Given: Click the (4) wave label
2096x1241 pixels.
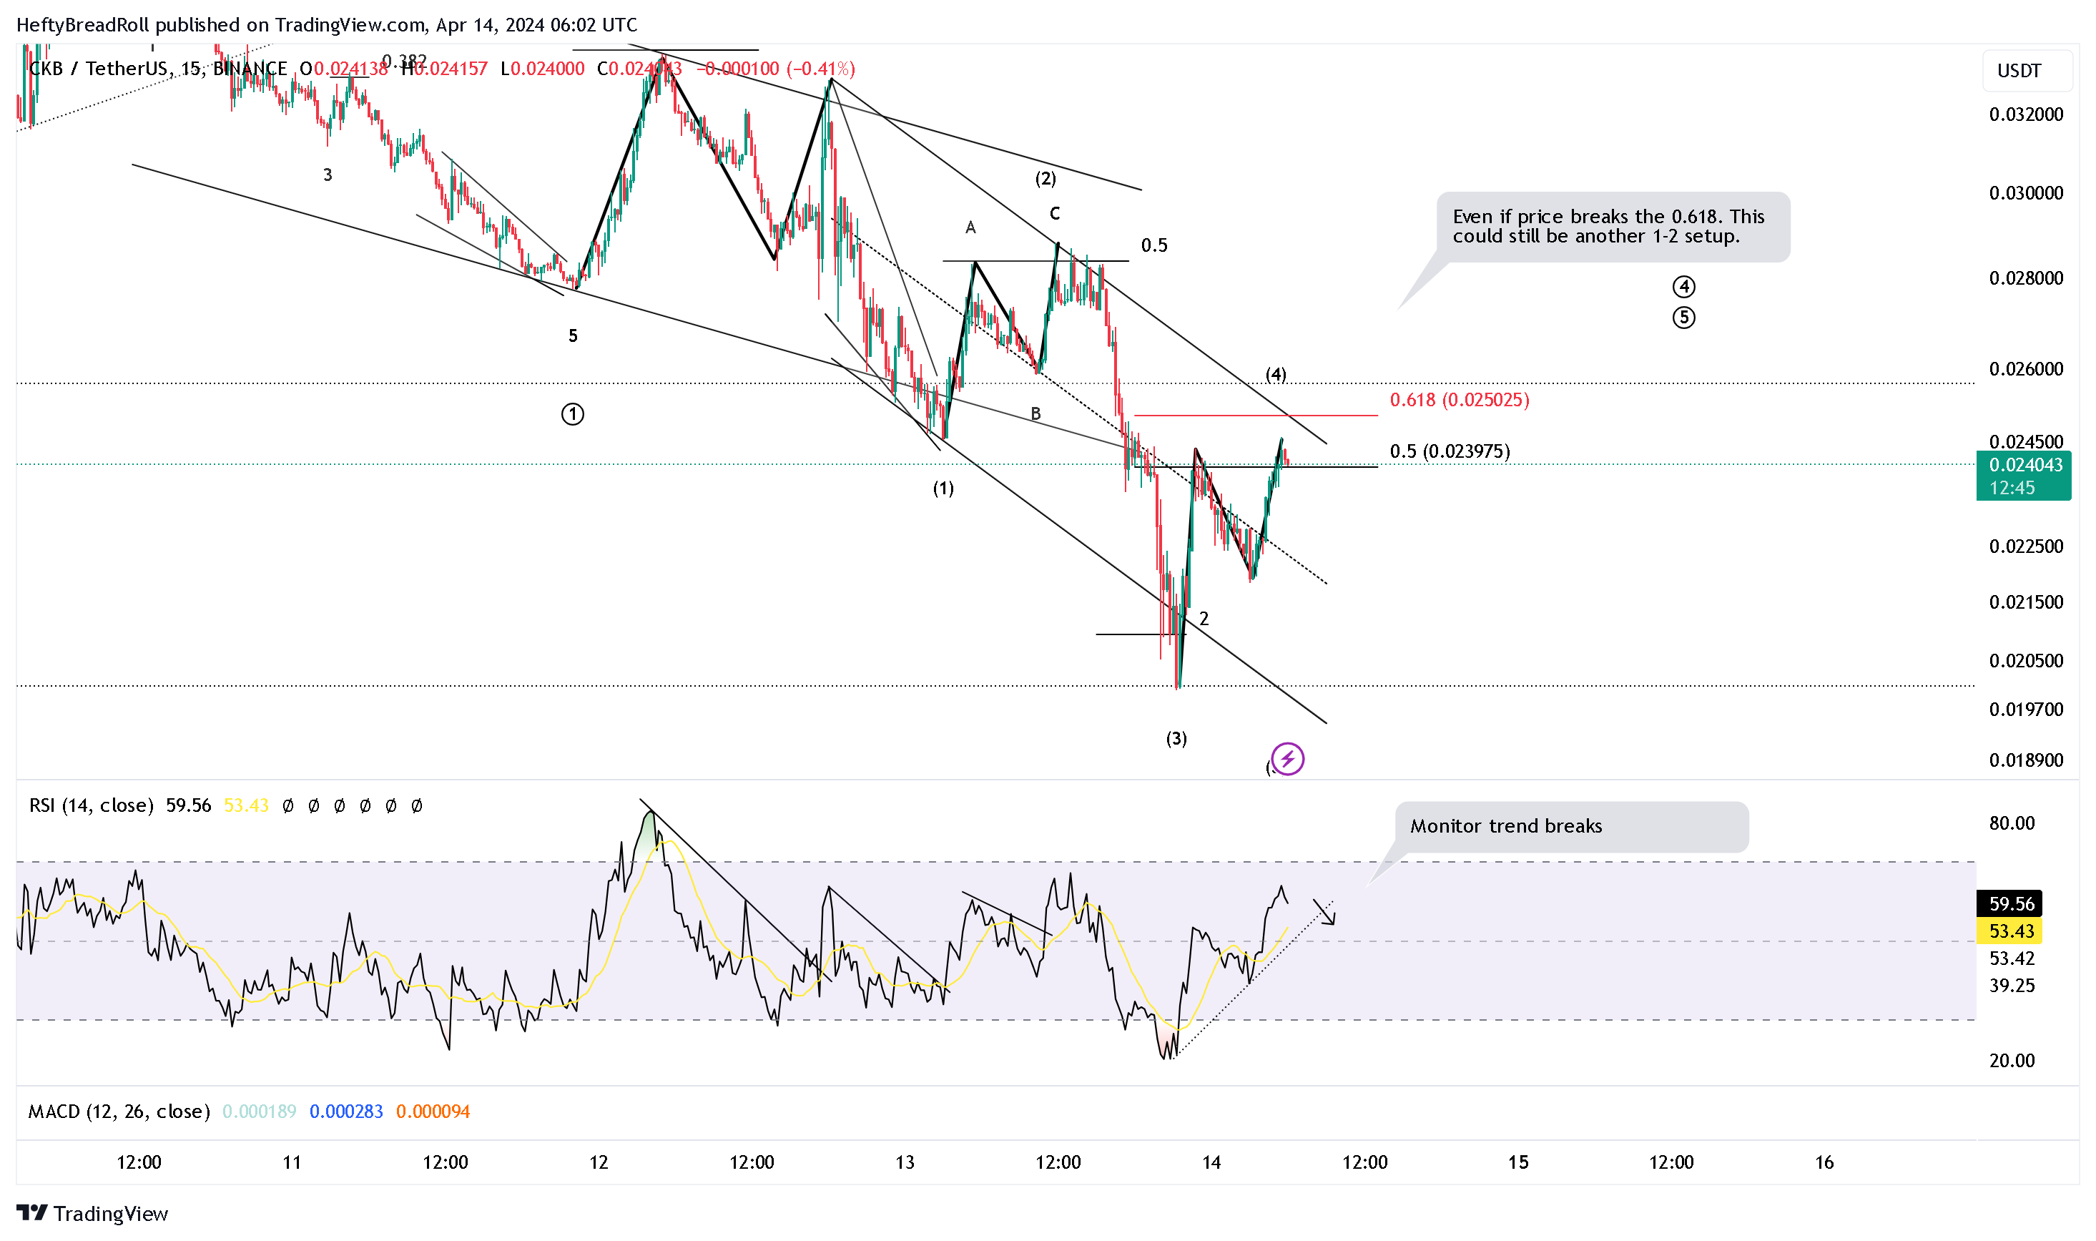Looking at the screenshot, I should click(1276, 374).
